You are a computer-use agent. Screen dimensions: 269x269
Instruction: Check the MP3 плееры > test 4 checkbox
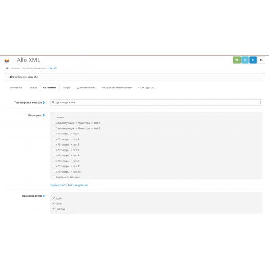coord(54,139)
